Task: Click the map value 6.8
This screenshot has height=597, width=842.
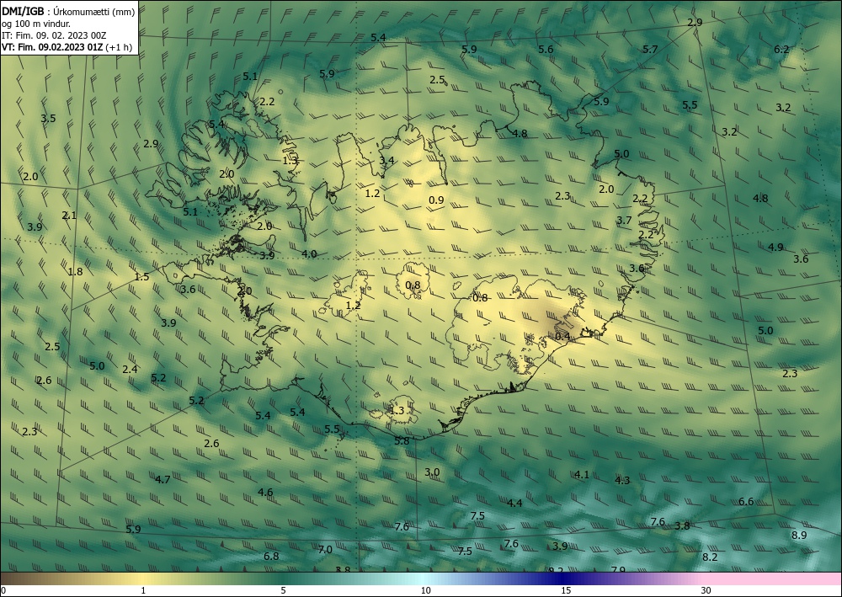Action: [x=271, y=557]
